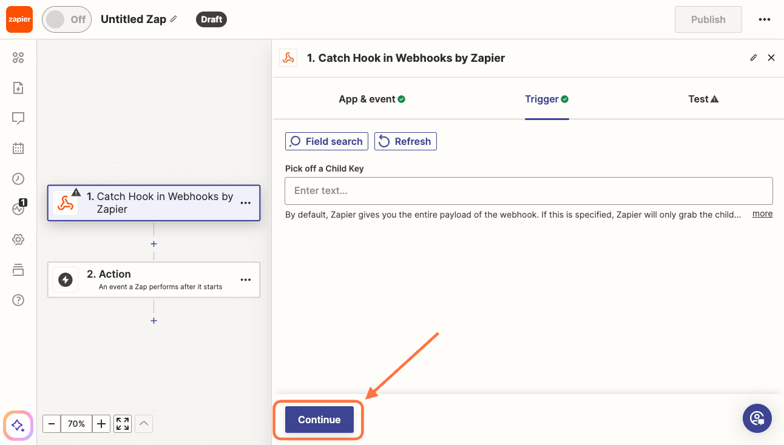Click the Zapier logo in the header
The height and width of the screenshot is (445, 784).
coord(19,19)
